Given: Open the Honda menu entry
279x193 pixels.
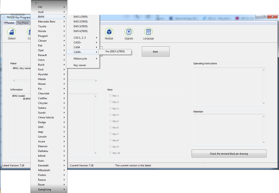Looking at the screenshot, I should click(x=49, y=31).
